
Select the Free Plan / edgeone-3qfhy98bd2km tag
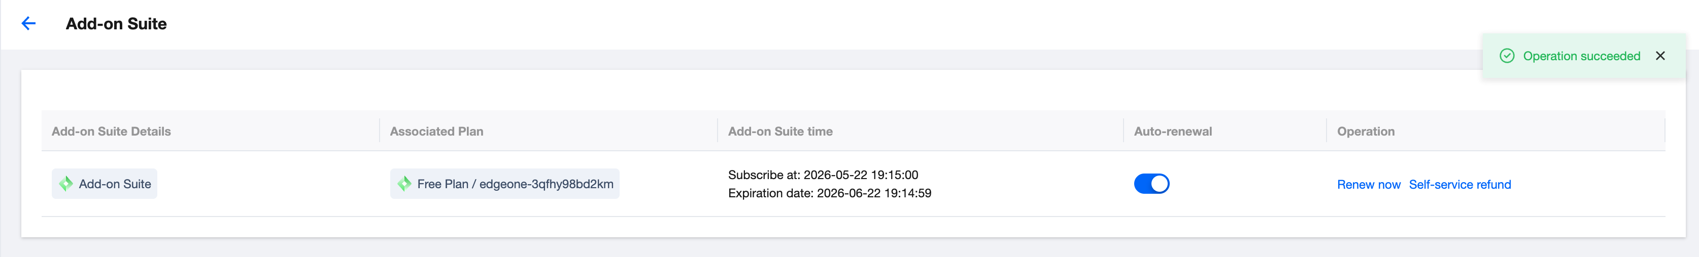click(504, 184)
